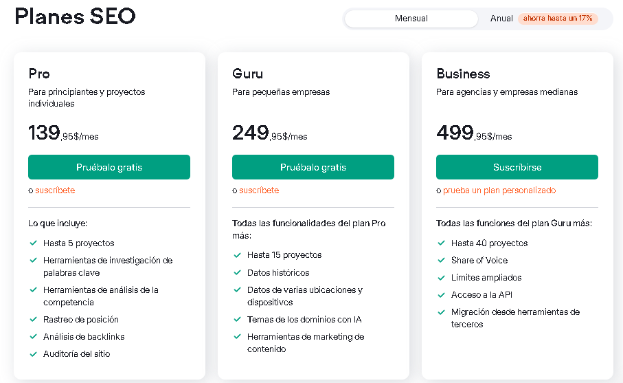The width and height of the screenshot is (623, 383).
Task: Click 'Todas las funcionalidades del plan Pro más:'
Action: [x=308, y=229]
